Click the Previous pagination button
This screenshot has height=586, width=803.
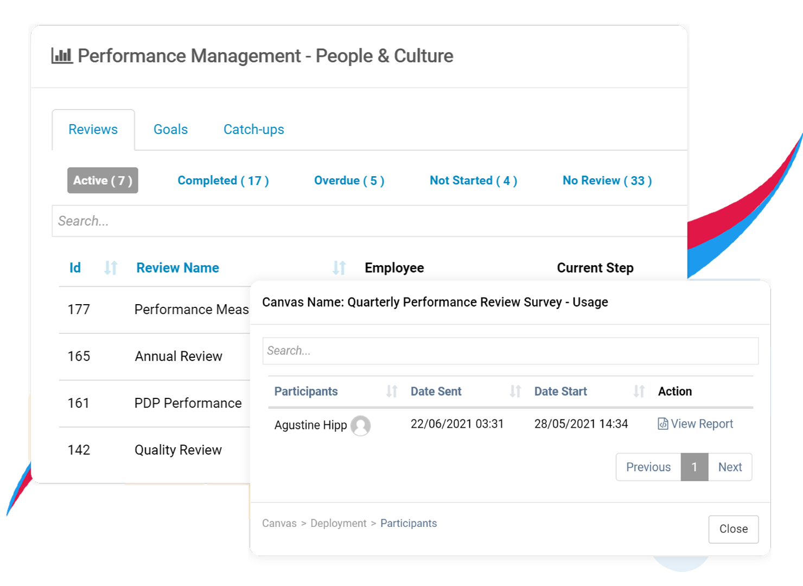(x=648, y=467)
